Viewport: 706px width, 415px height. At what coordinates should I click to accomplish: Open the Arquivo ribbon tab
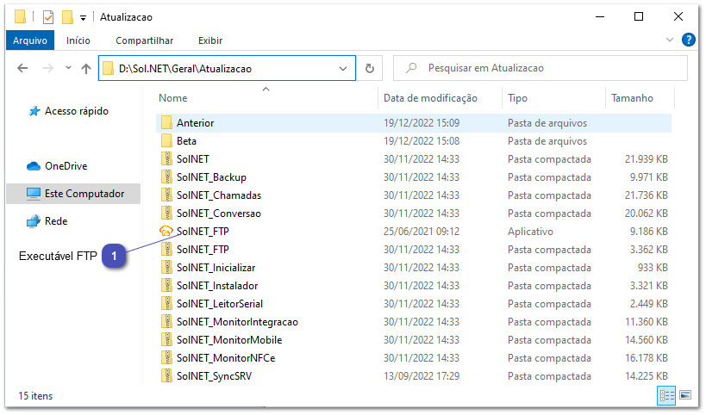click(x=29, y=40)
